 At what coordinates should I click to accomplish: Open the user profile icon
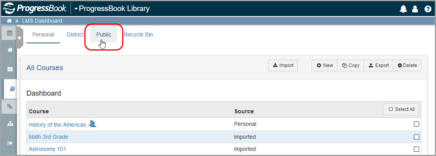[415, 9]
